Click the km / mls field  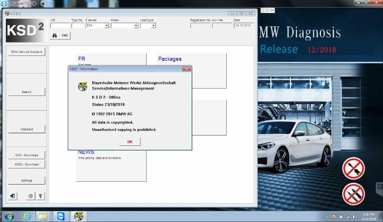pyautogui.click(x=222, y=25)
